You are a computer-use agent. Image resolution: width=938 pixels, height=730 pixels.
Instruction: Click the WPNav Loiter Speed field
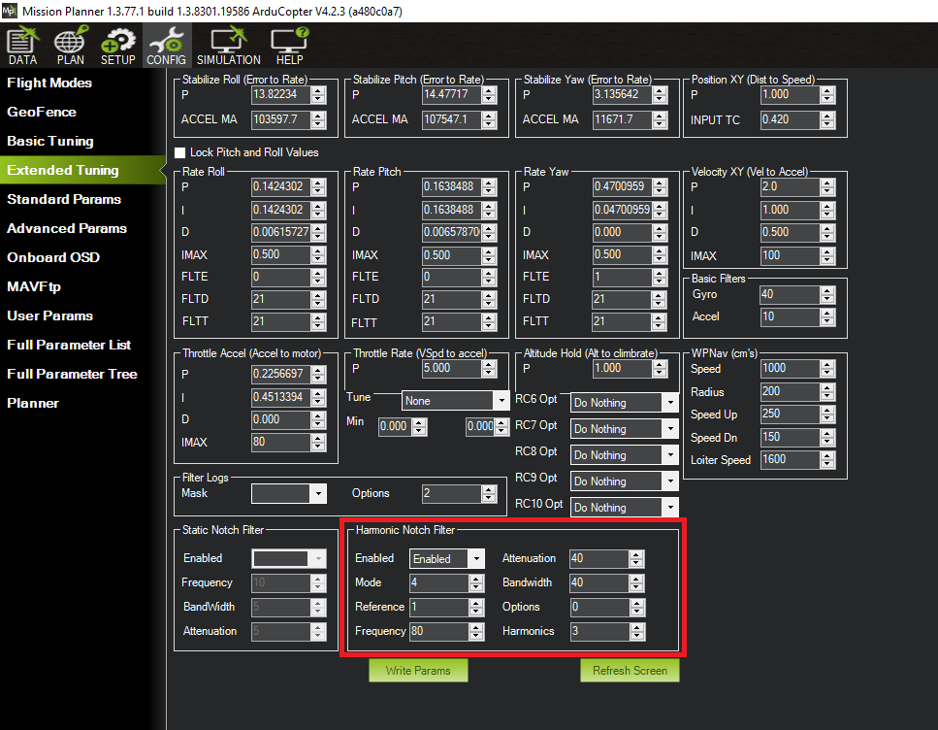coord(790,460)
